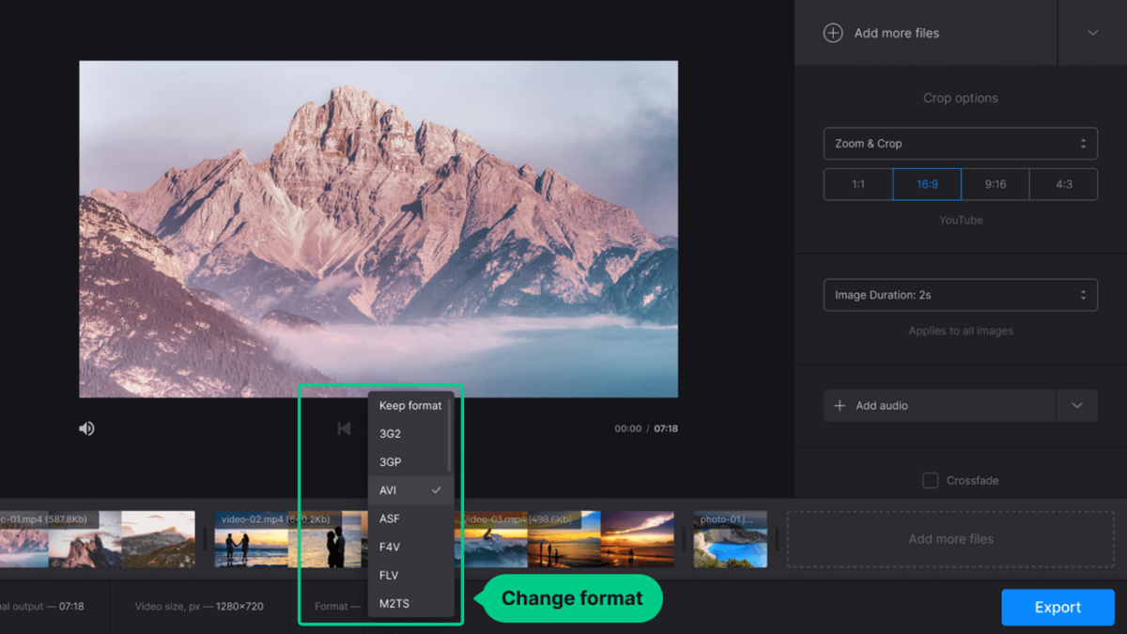Choose FLV in the format list

[410, 575]
